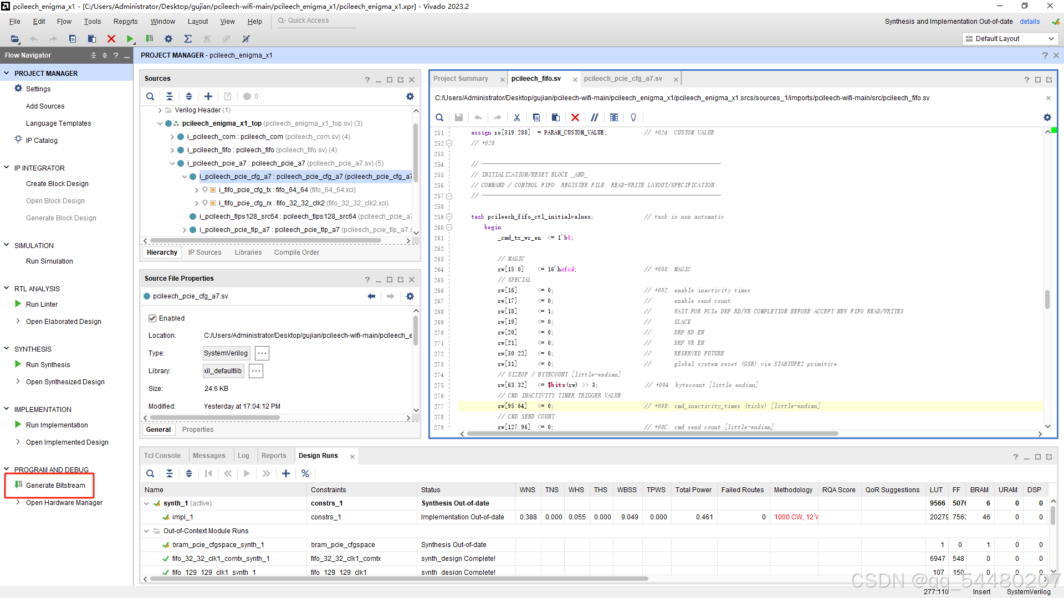Click the Quick Access search field
Screen dimensions: 1064x598
[x=316, y=20]
